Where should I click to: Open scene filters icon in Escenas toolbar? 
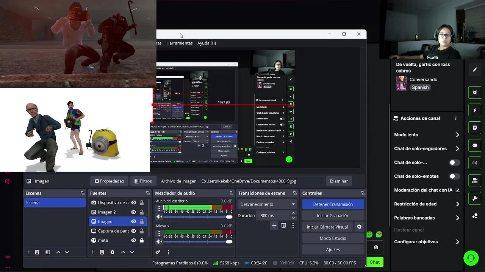[48, 252]
